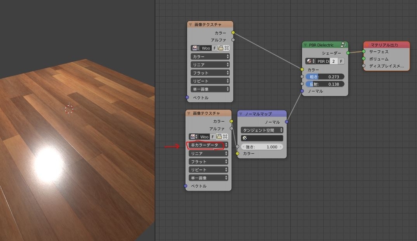Open image browser in lower Image Texture node
Image resolution: width=417 pixels, height=241 pixels.
click(193, 137)
